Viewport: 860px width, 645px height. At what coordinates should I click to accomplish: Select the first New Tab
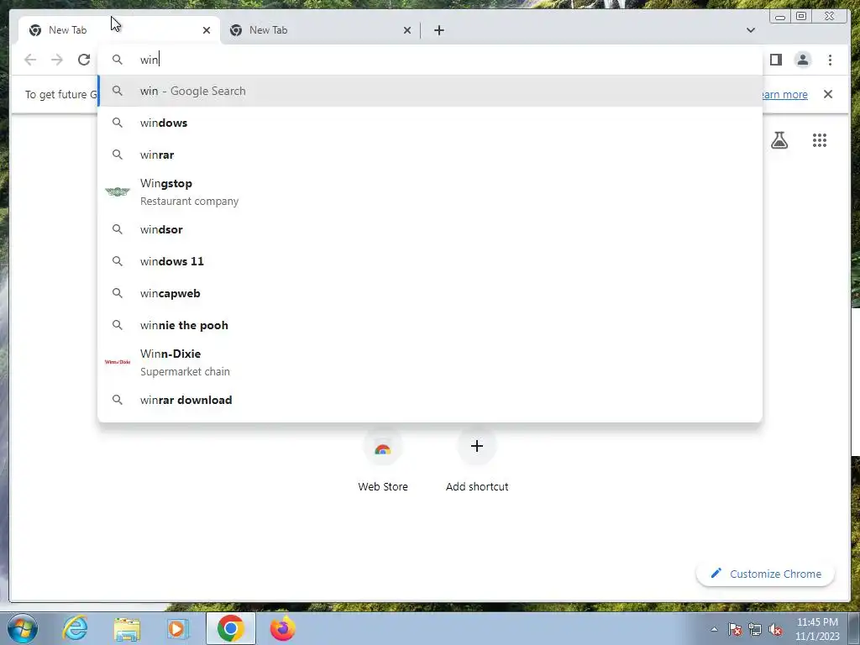[119, 30]
